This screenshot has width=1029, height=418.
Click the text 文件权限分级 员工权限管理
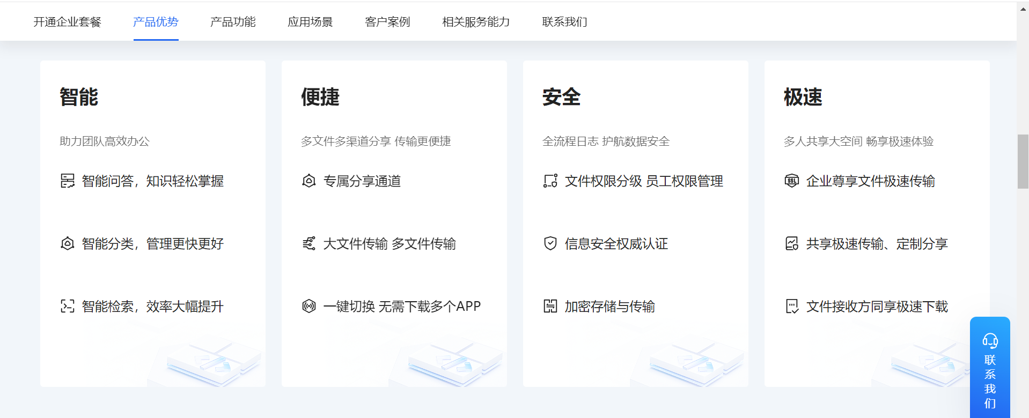pyautogui.click(x=644, y=181)
